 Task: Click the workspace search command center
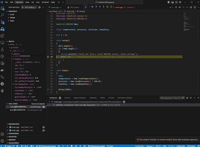point(105,2)
